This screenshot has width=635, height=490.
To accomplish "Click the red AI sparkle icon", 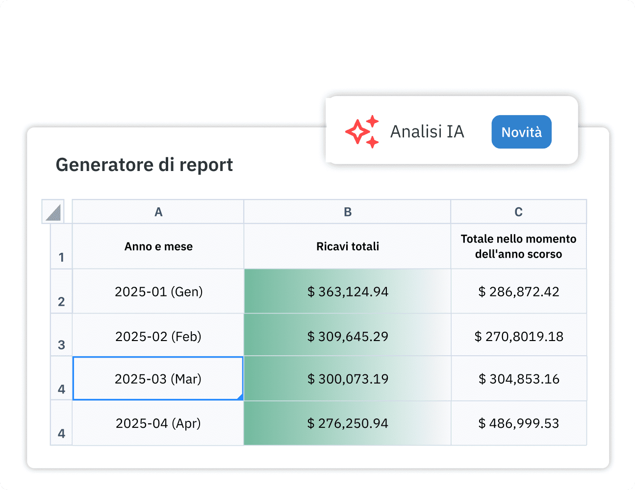I will click(x=362, y=131).
